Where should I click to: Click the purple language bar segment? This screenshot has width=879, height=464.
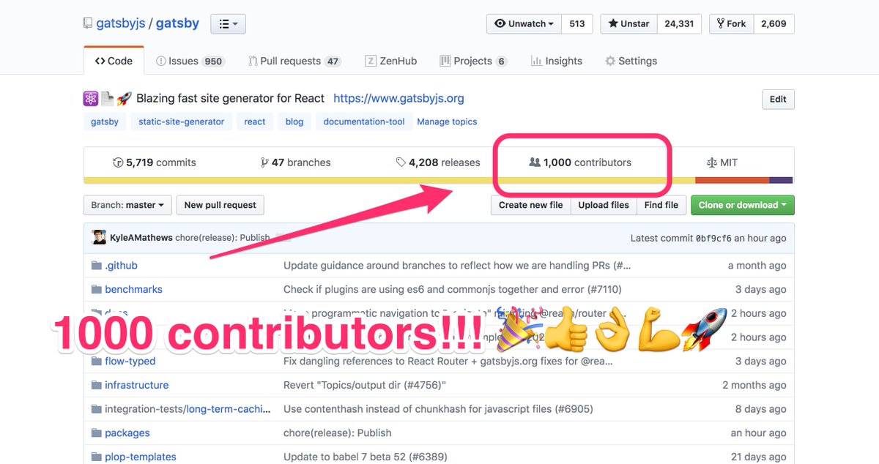click(781, 180)
